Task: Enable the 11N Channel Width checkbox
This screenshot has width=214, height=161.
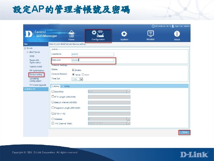Action: click(53, 123)
